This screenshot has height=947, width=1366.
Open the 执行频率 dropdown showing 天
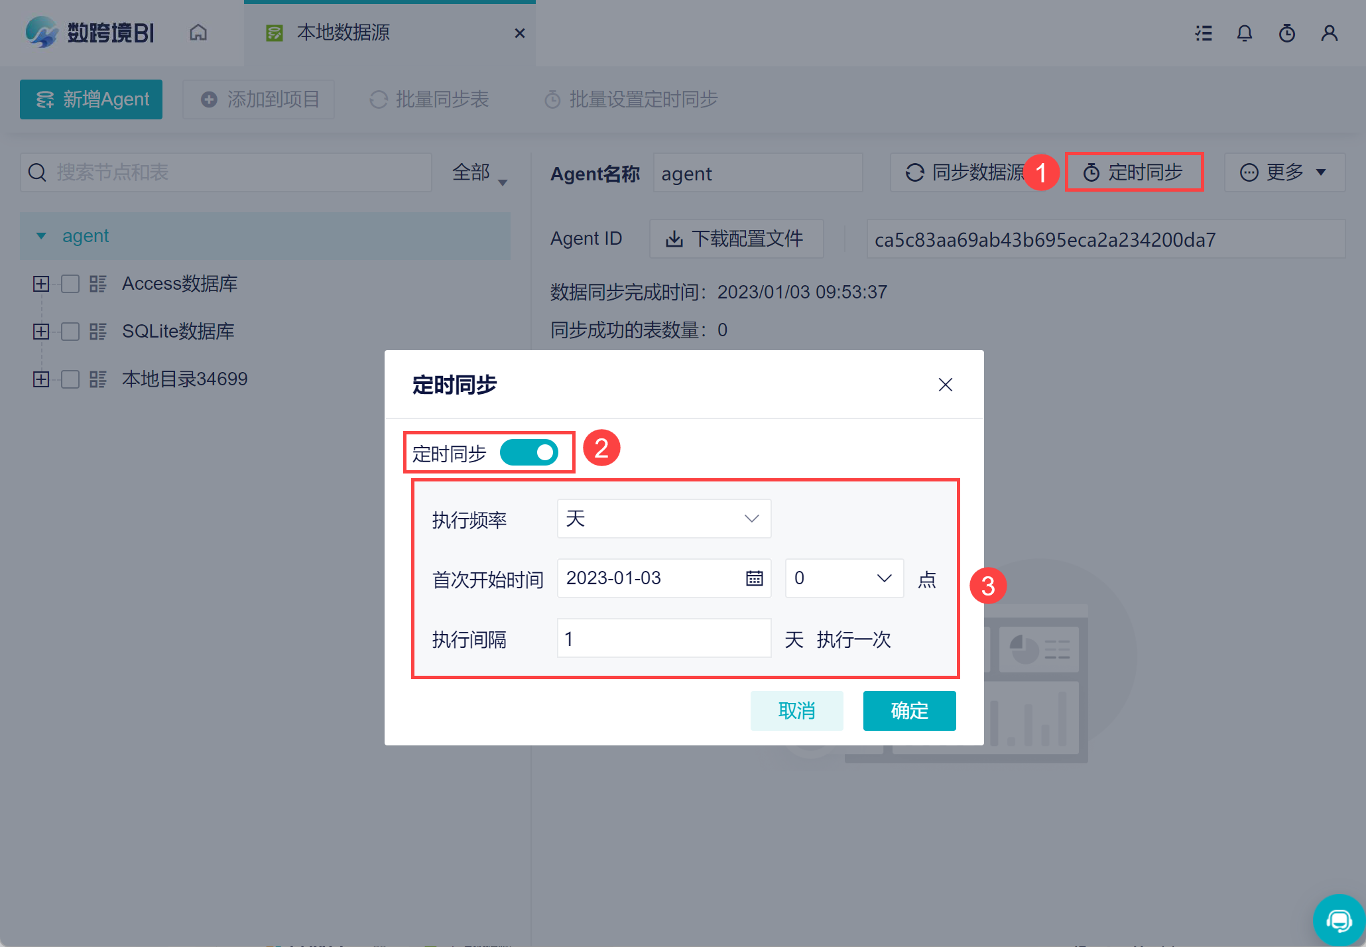tap(664, 519)
